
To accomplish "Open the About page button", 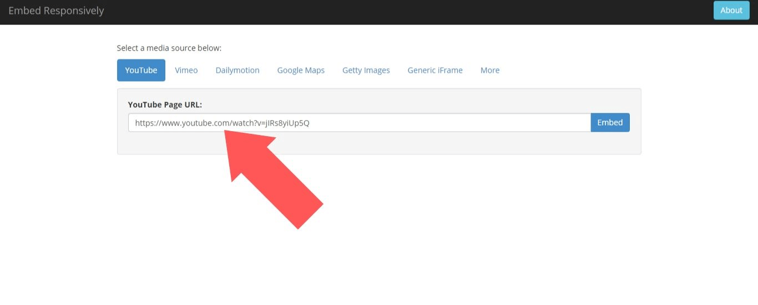I will (x=731, y=10).
